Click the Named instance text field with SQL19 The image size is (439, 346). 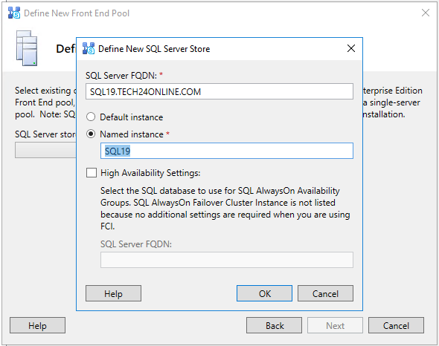227,151
